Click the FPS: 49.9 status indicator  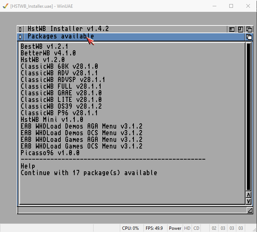[154, 228]
